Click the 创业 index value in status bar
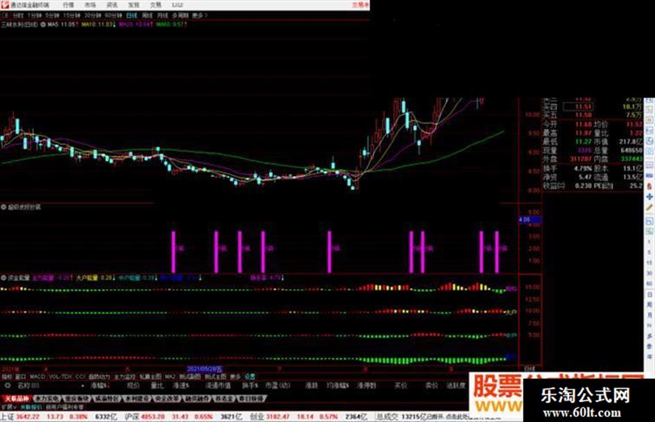Image resolution: width=655 pixels, height=422 pixels. pyautogui.click(x=278, y=417)
